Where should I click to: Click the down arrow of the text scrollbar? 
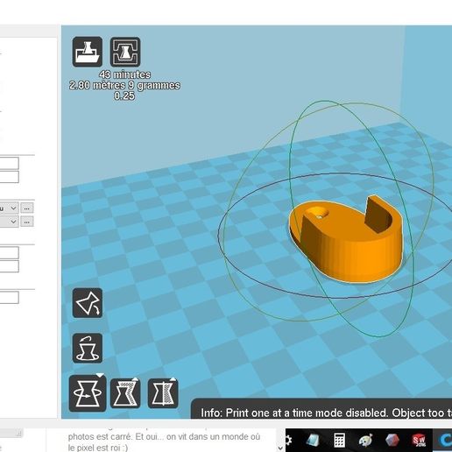point(280,448)
